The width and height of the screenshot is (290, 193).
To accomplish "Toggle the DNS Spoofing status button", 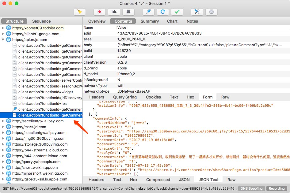I will [252, 188].
